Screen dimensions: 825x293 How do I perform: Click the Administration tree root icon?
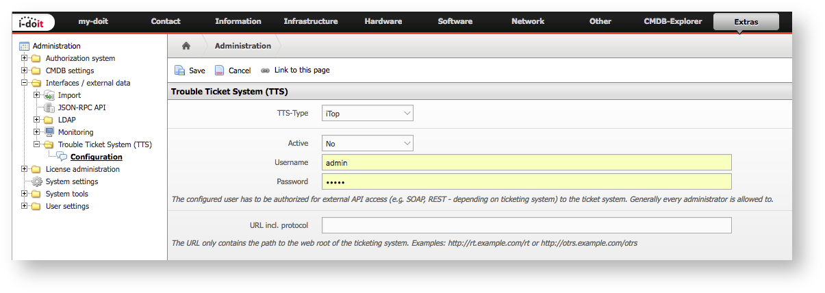coord(25,46)
